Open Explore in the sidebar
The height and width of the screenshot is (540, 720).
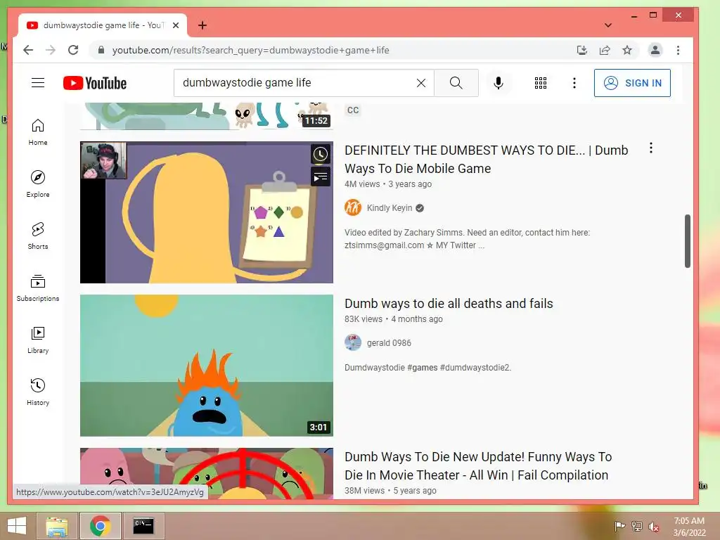click(38, 184)
